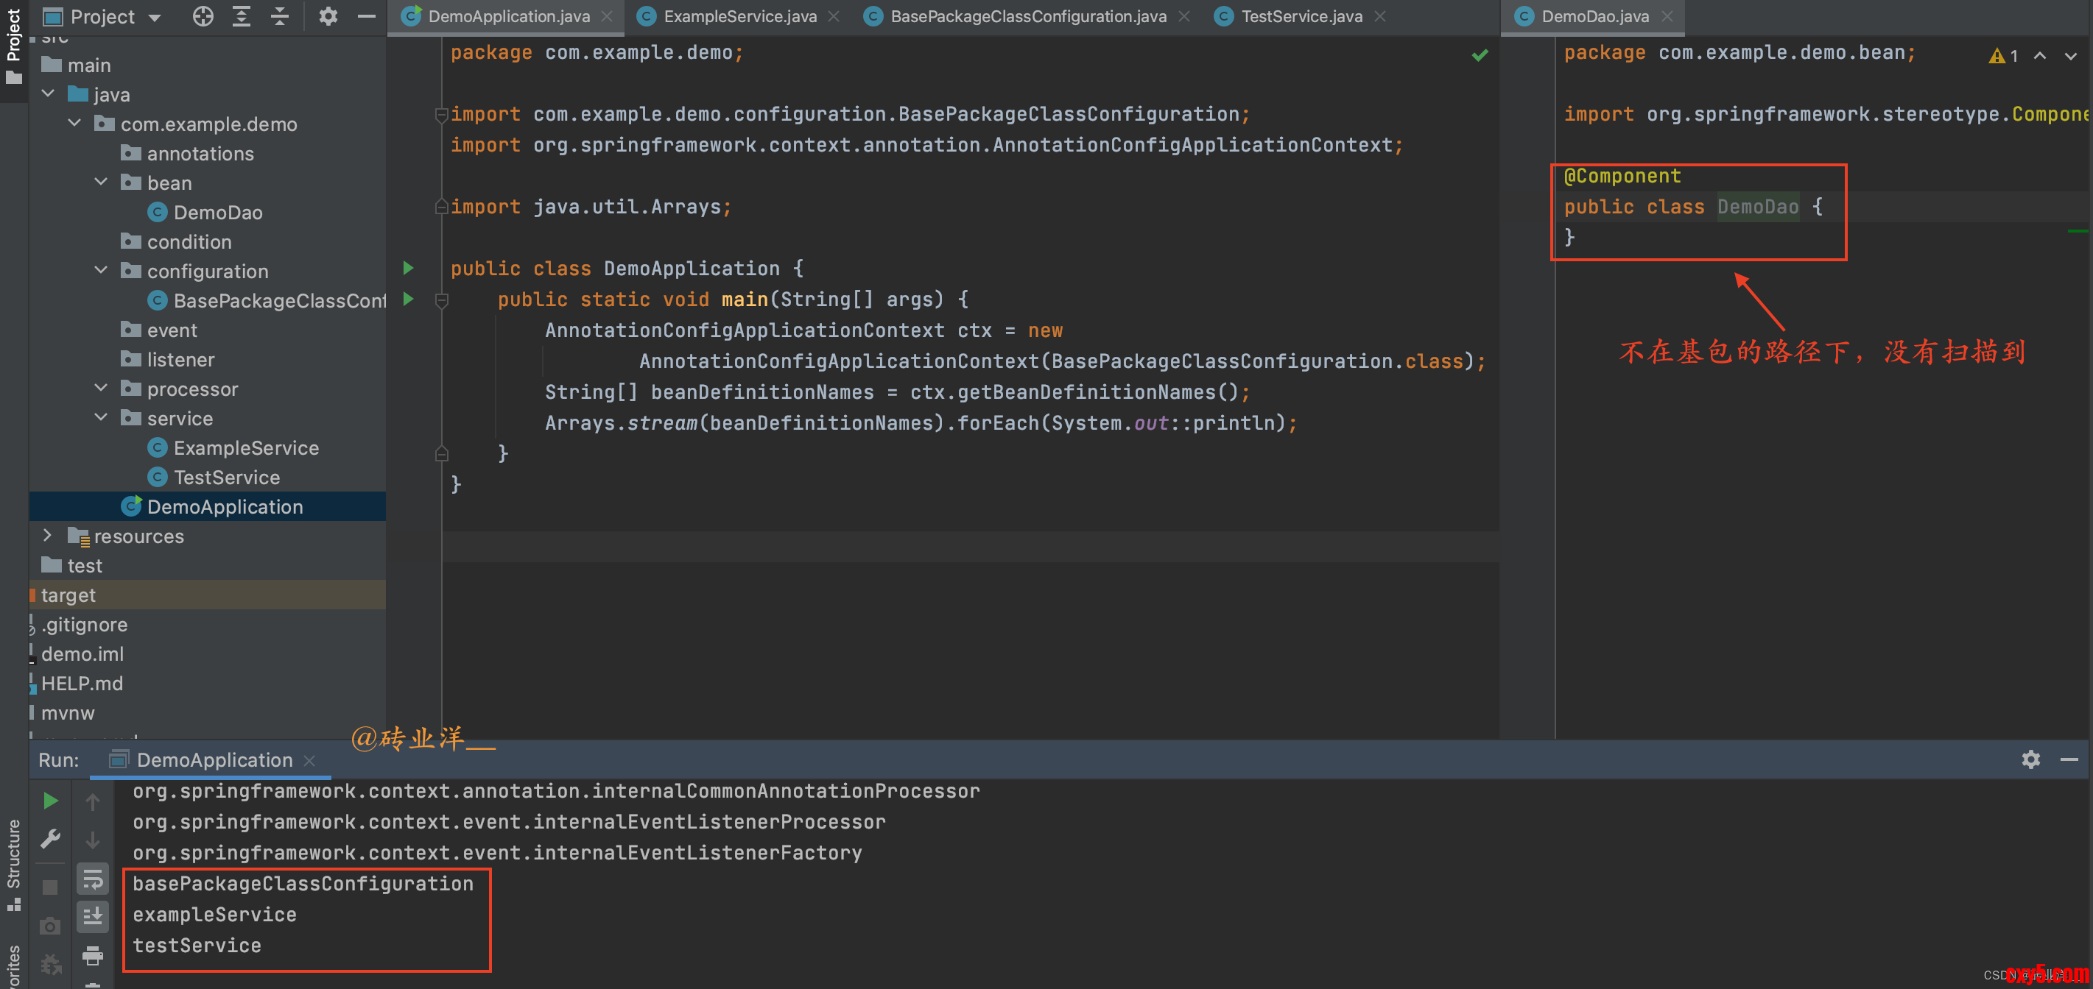Image resolution: width=2093 pixels, height=989 pixels.
Task: Click the print icon in Run toolbar
Action: 93,956
